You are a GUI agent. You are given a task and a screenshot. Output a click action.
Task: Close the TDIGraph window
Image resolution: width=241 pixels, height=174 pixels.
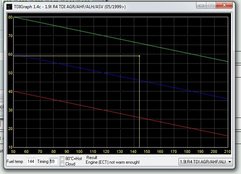click(225, 5)
